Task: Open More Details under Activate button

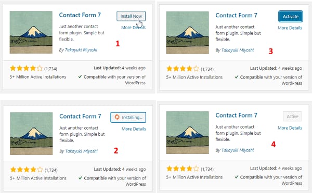Action: (x=290, y=28)
